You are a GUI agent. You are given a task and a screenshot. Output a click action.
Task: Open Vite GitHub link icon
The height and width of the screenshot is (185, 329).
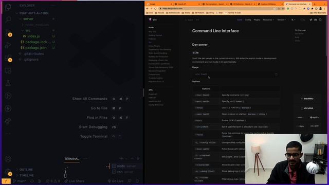tap(320, 20)
